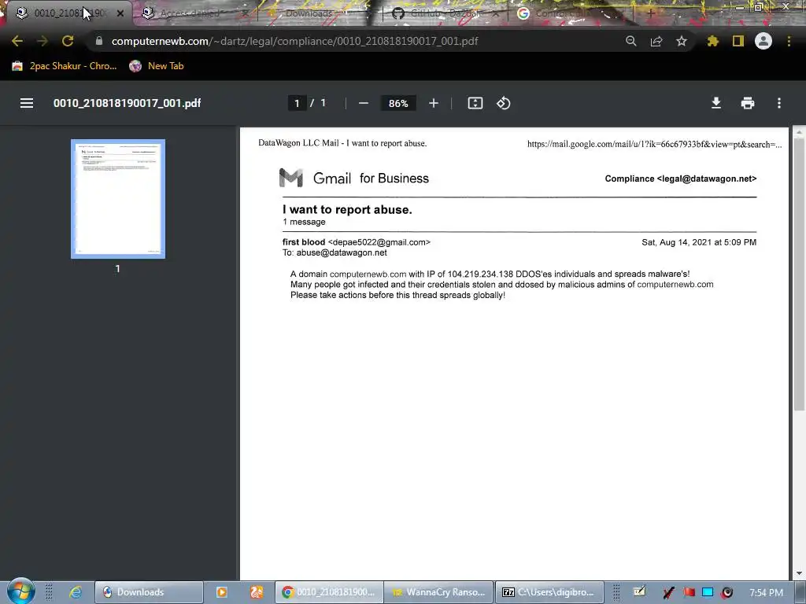Click the computernewb.com link in second line

click(675, 285)
